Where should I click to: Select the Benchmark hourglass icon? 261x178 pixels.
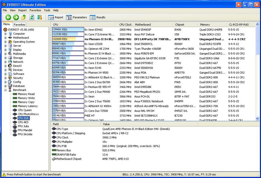(10, 90)
